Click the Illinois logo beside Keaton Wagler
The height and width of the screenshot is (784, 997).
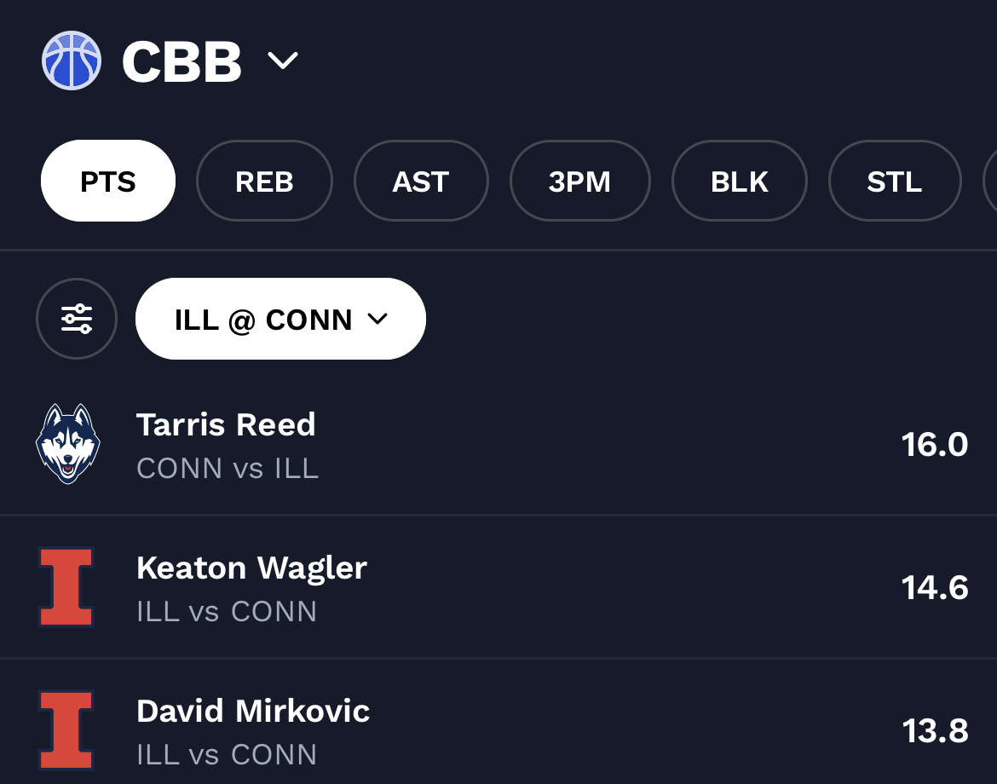[x=66, y=587]
